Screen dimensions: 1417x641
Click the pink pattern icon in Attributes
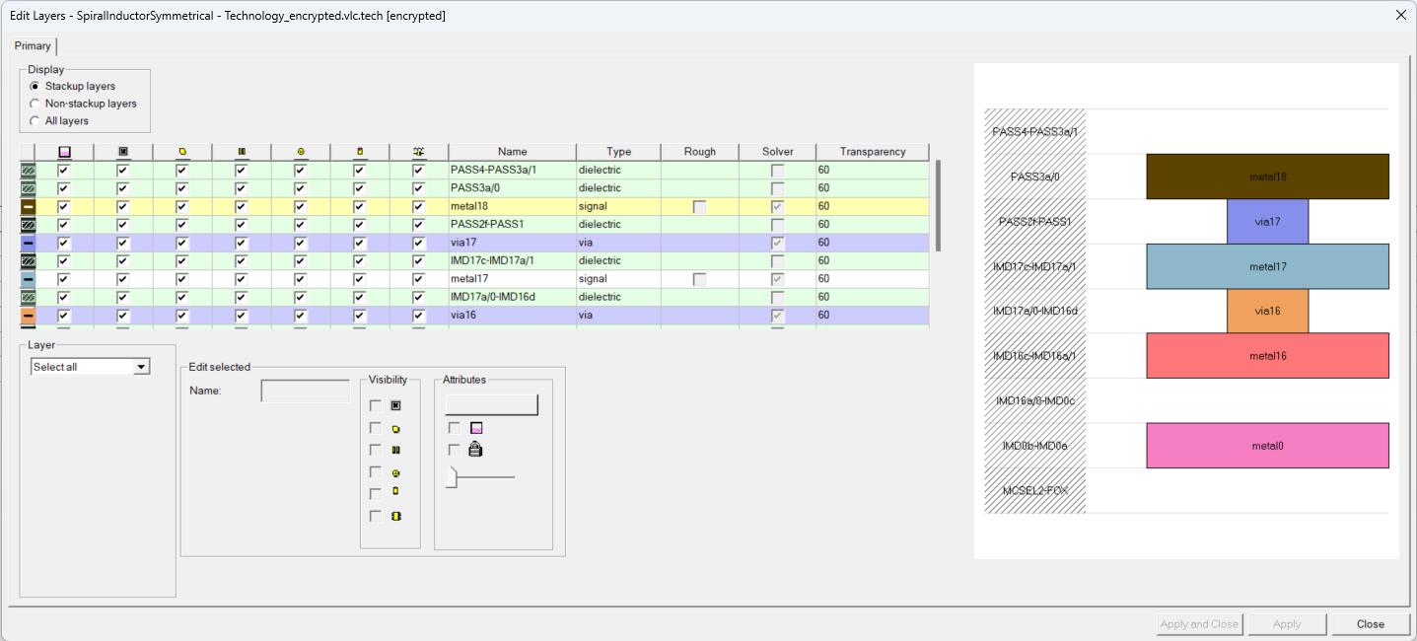click(x=476, y=428)
